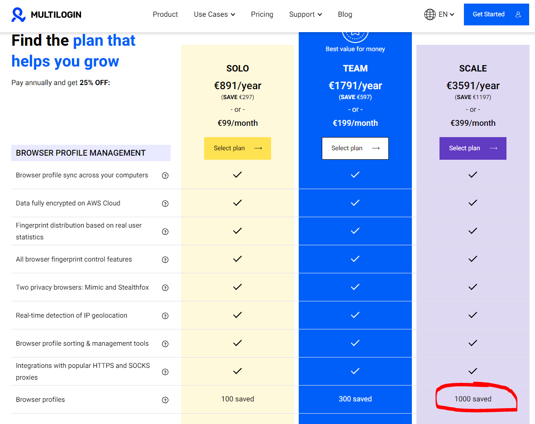Go to the Pricing page
The height and width of the screenshot is (424, 535).
tap(262, 14)
